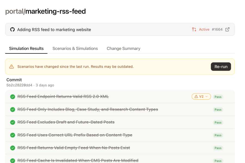Click green check for Draft and Future-Dated scenario
This screenshot has height=163, width=245.
pos(13,122)
